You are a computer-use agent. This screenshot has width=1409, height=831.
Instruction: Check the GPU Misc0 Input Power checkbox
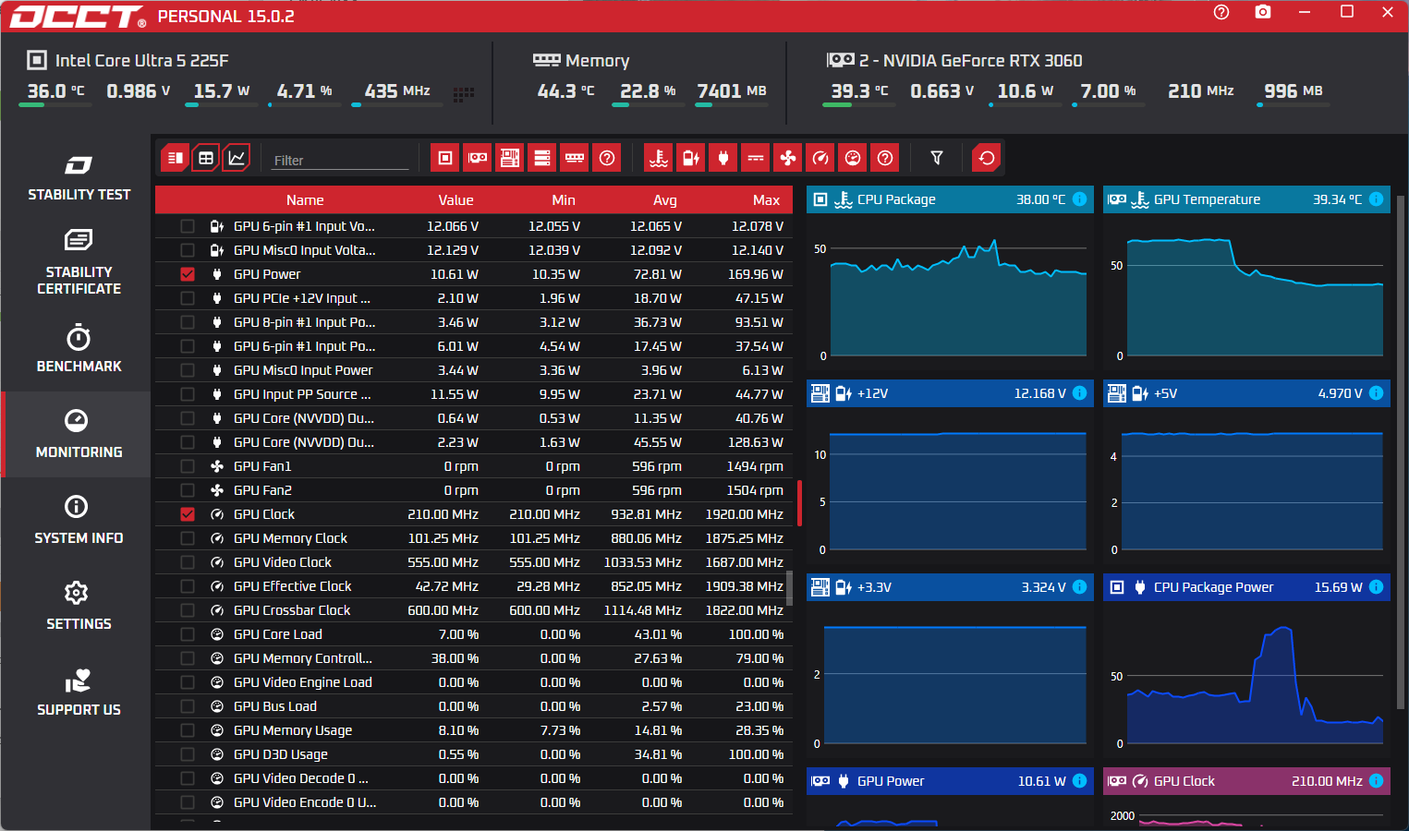coord(188,370)
